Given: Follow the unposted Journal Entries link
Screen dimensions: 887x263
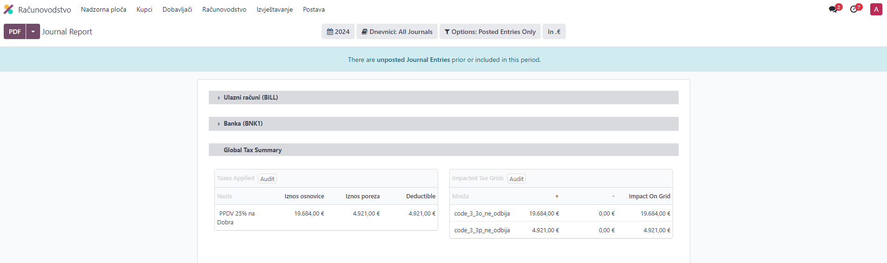Looking at the screenshot, I should tap(413, 60).
